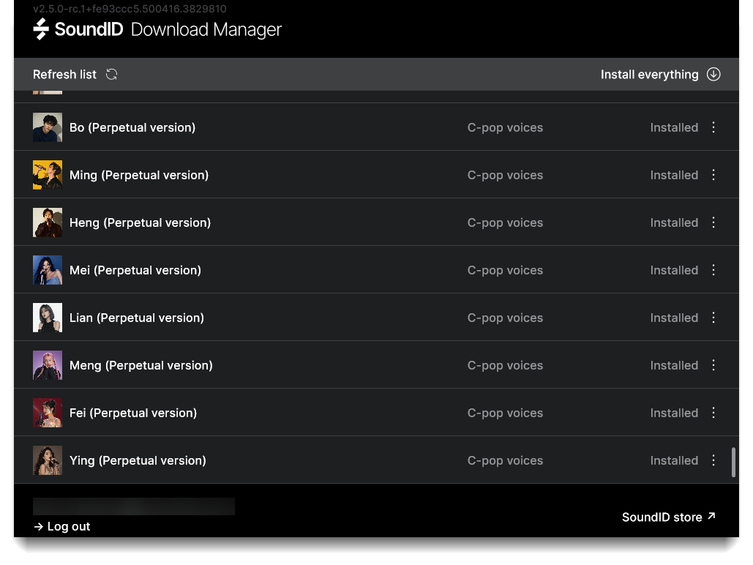Viewport: 753px width, 565px height.
Task: Click Mei's blue thumbnail image
Action: click(x=48, y=270)
